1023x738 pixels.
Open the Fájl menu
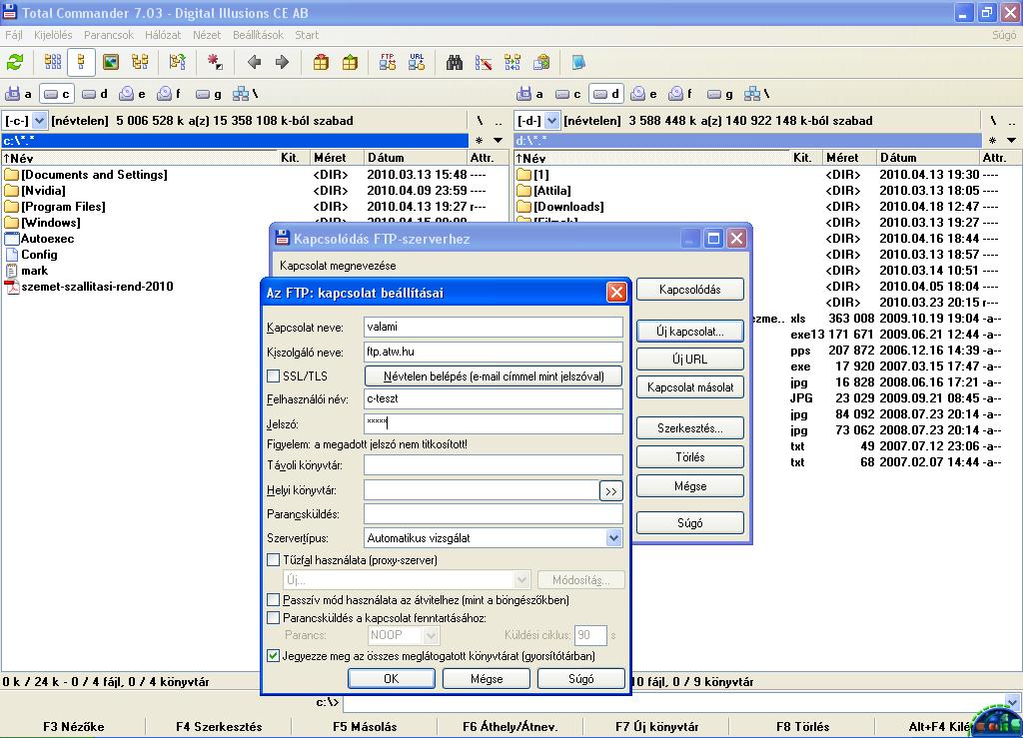click(x=14, y=35)
